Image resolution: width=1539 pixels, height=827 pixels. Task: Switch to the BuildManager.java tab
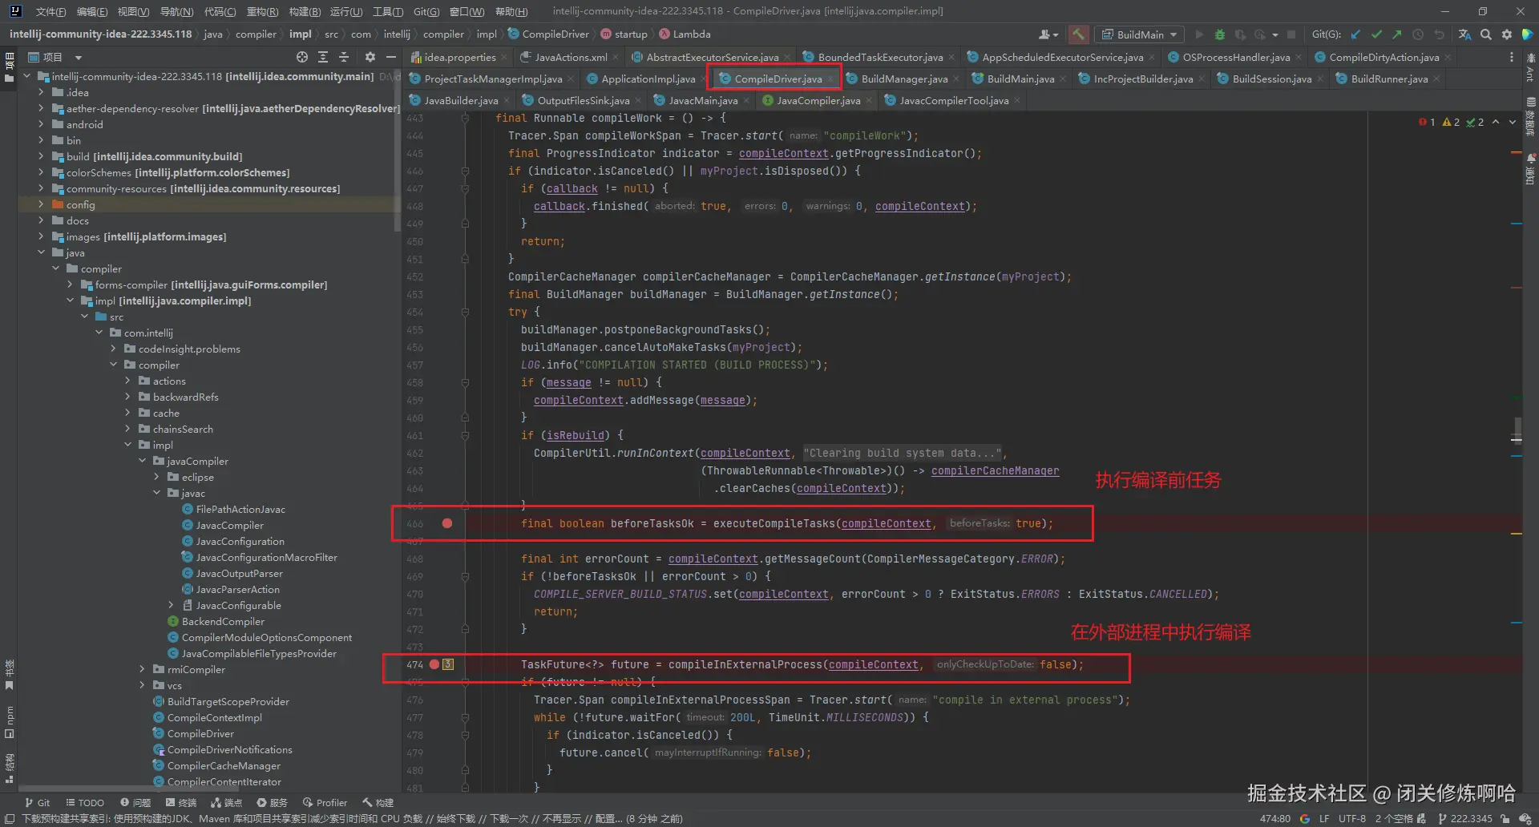[x=904, y=79]
